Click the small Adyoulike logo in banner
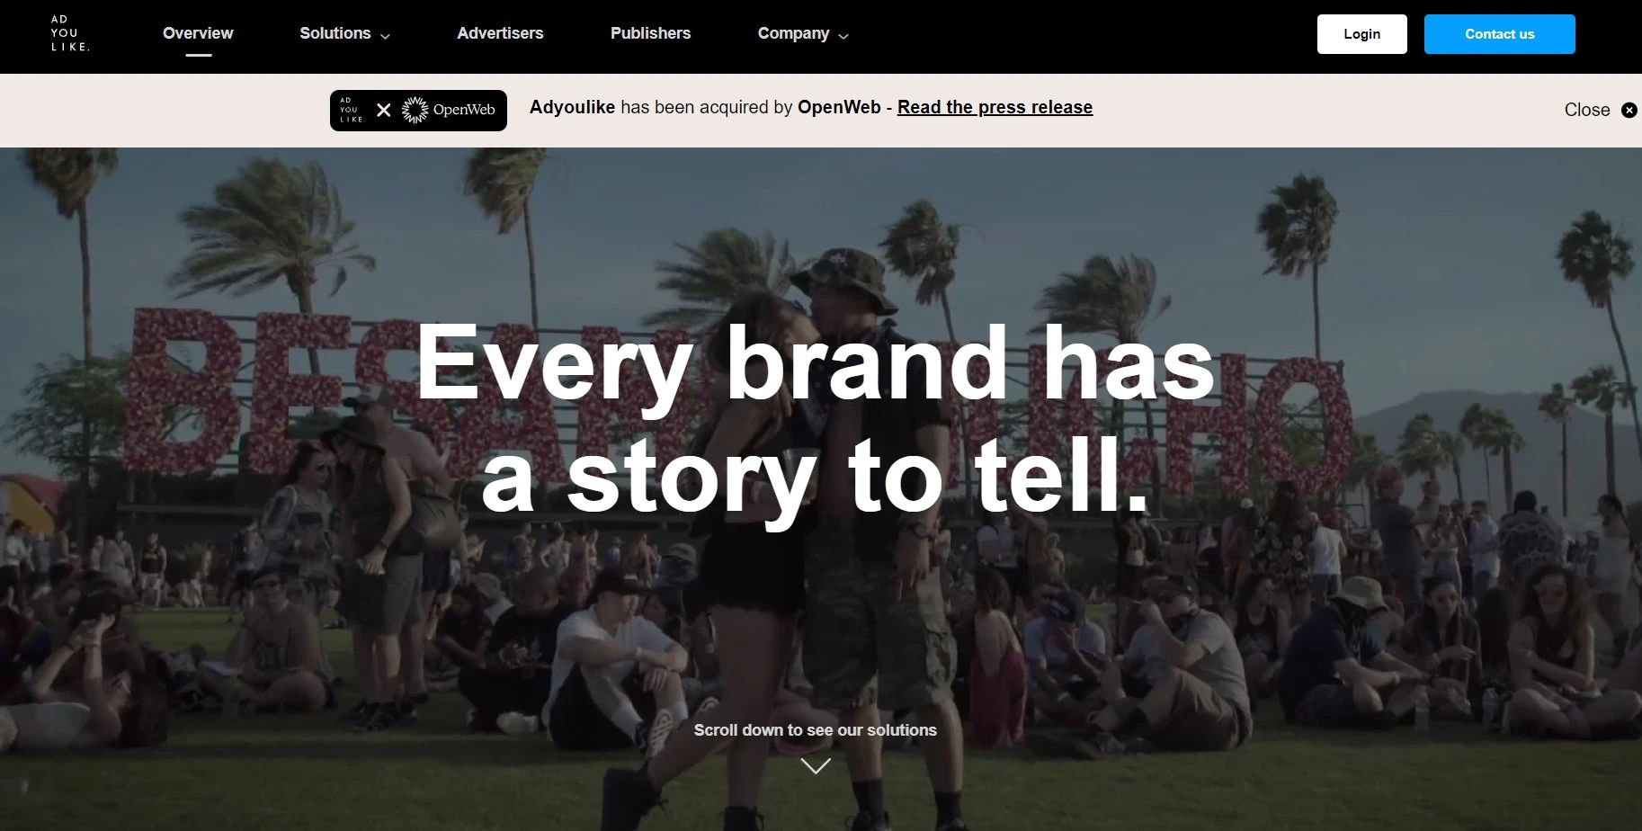This screenshot has height=831, width=1642. pos(351,110)
